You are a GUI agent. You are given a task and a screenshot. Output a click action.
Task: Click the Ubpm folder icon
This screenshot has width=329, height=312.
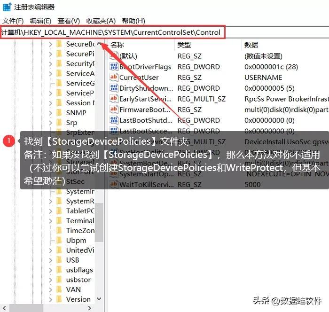pyautogui.click(x=59, y=240)
